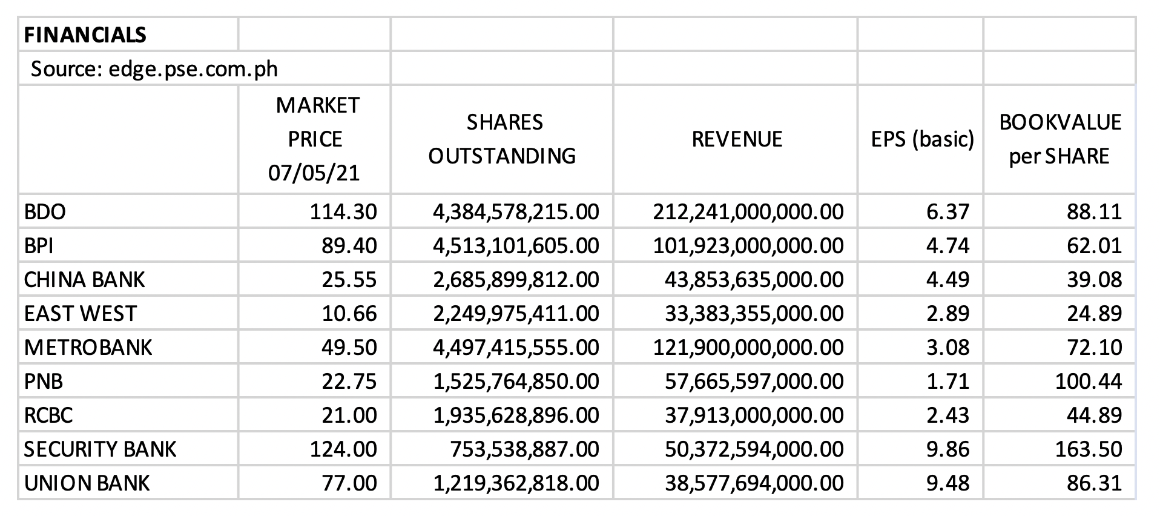
Task: Select Union Bank revenue 38,577,694,000.00
Action: tap(736, 483)
